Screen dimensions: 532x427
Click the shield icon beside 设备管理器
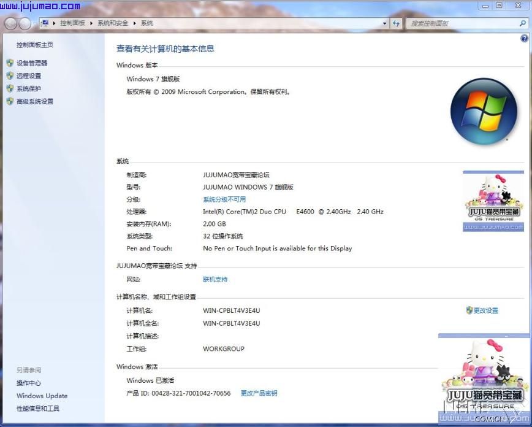point(10,63)
